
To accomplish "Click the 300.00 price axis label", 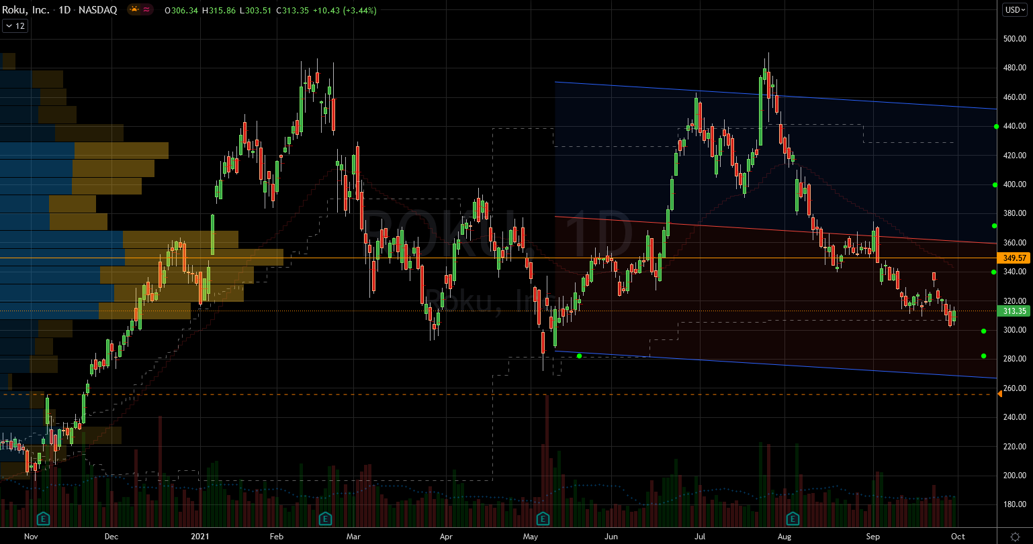I will tap(1014, 330).
